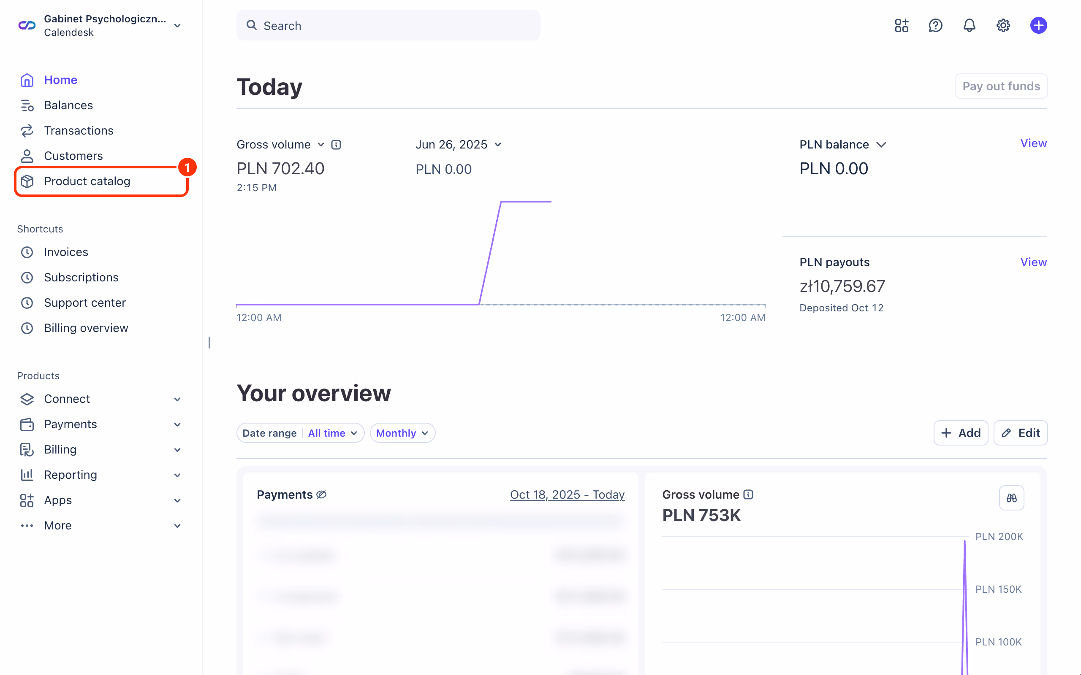Click the Calendesk account logo
The height and width of the screenshot is (675, 1081).
click(27, 25)
